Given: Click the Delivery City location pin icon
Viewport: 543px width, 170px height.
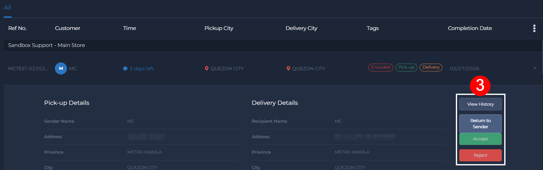Looking at the screenshot, I should (x=288, y=69).
